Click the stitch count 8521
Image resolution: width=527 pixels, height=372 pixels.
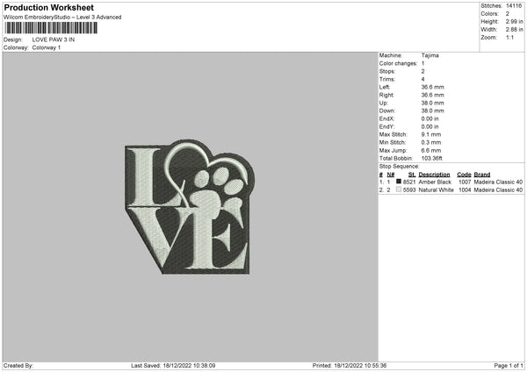409,182
